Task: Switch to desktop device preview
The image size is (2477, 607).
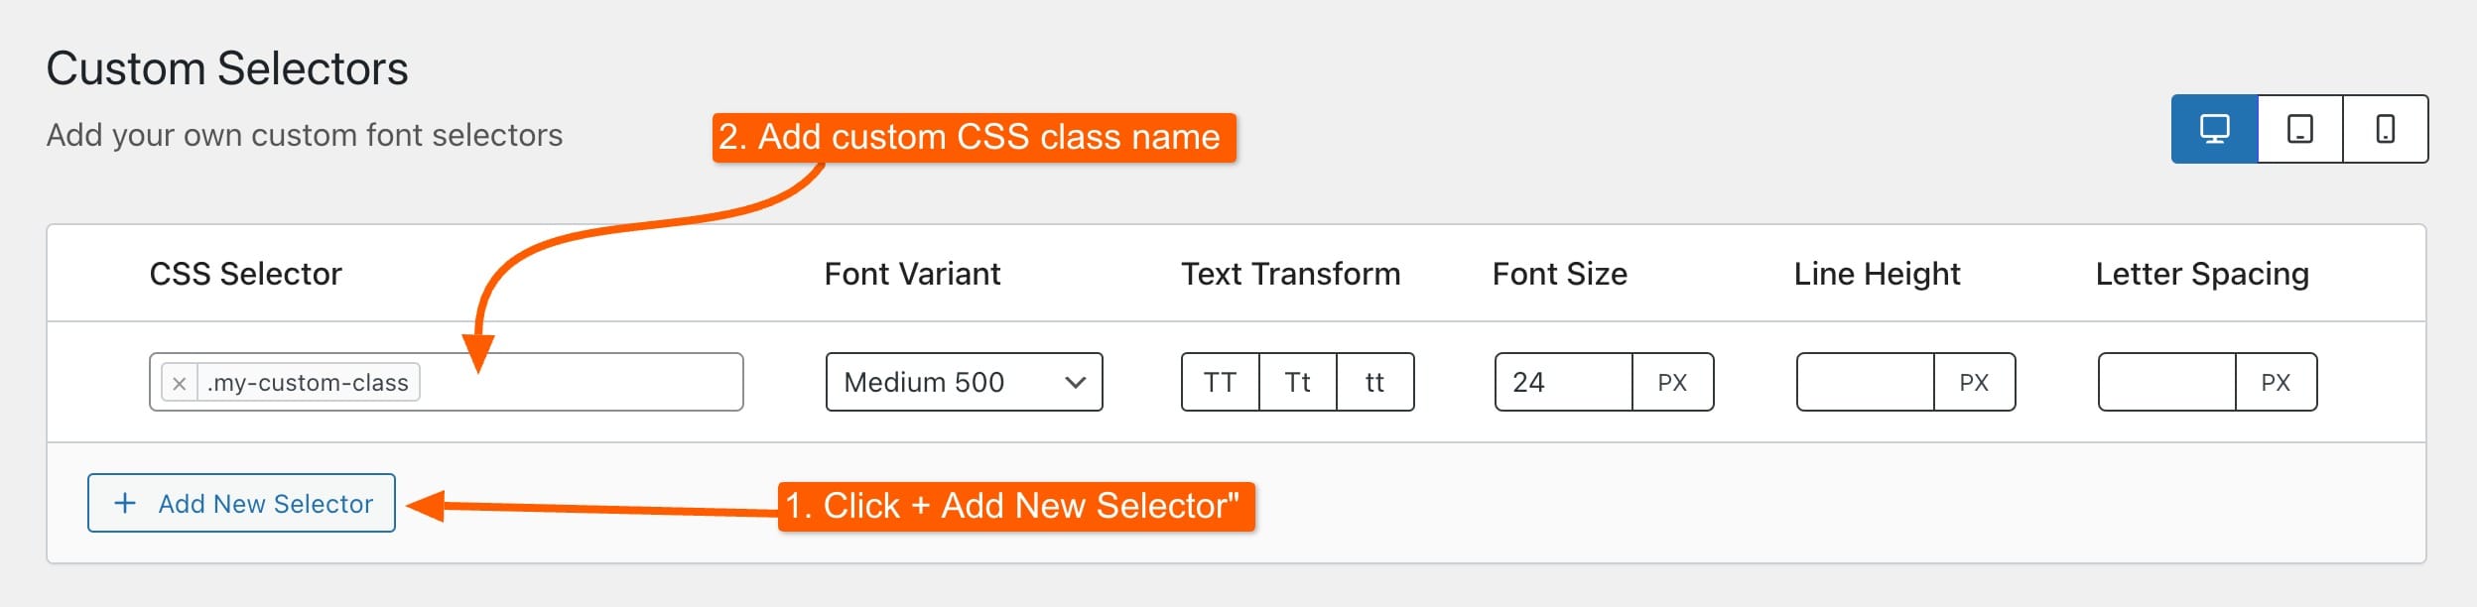Action: 2214,129
